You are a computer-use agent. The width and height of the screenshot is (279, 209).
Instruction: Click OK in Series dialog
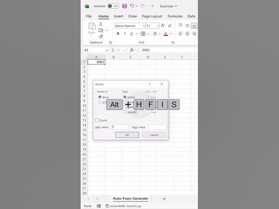pos(127,135)
